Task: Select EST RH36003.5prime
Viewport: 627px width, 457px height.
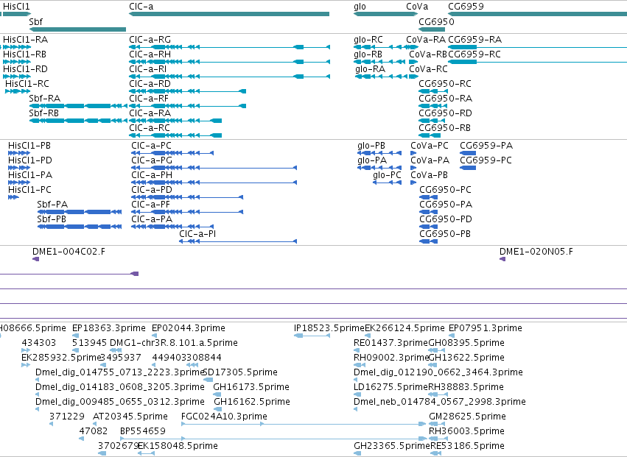Action: pyautogui.click(x=466, y=431)
